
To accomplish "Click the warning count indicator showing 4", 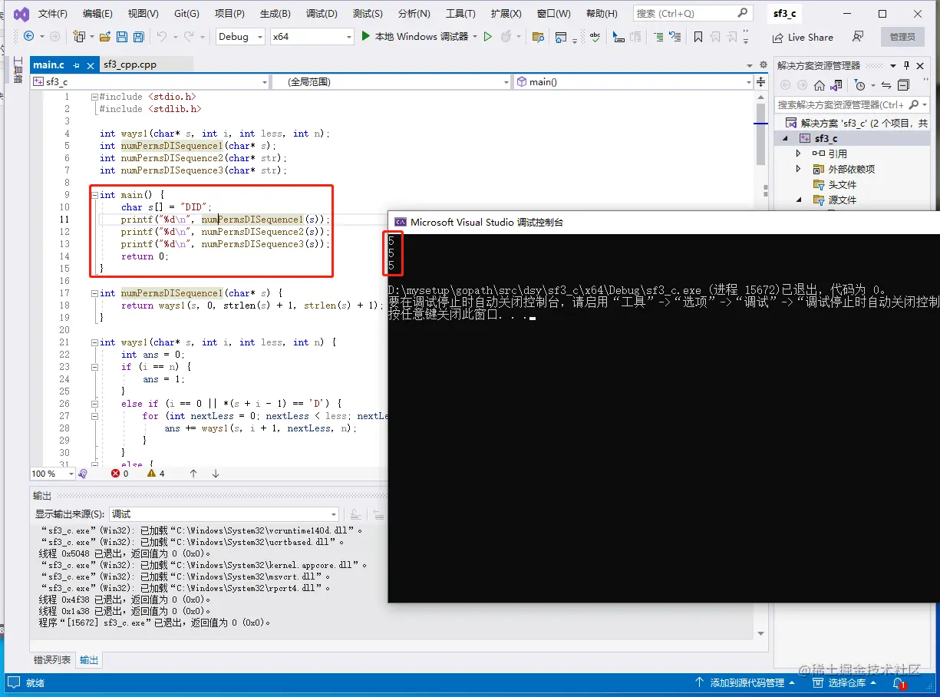I will pyautogui.click(x=156, y=474).
